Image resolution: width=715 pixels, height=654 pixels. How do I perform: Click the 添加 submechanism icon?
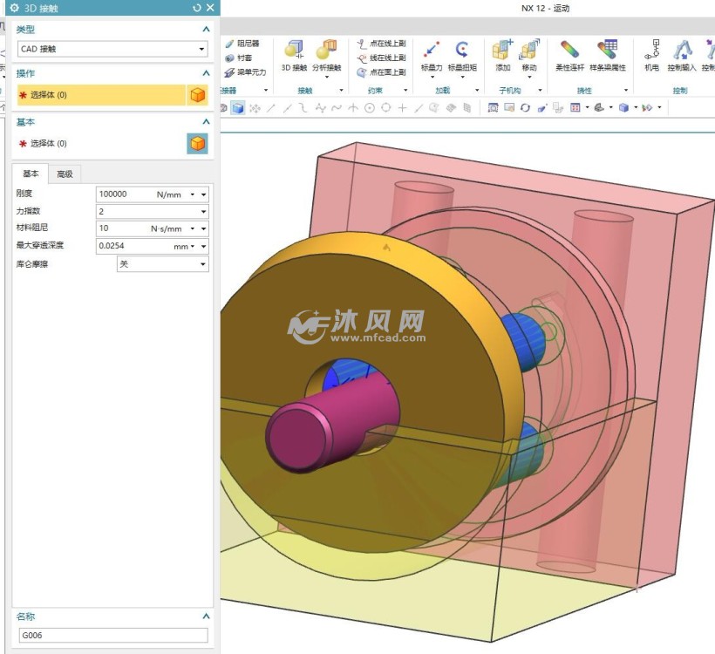click(502, 51)
